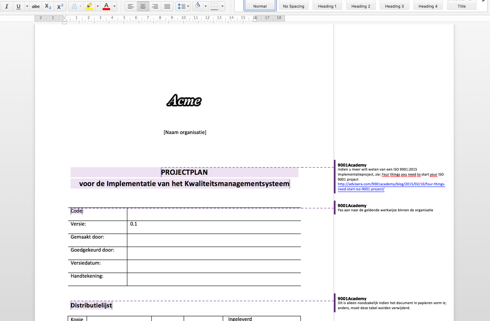
Task: Open the font color dropdown arrow
Action: coord(113,6)
